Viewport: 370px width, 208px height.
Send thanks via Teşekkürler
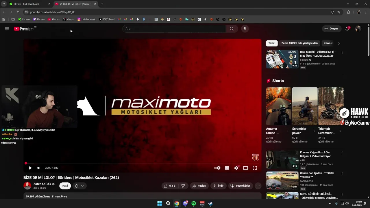(240, 186)
